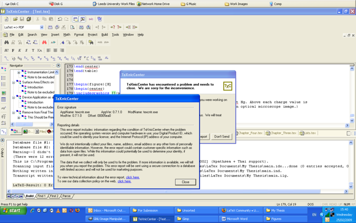
Task: Open the LaTeX => PDF output profile dropdown
Action: click(x=42, y=27)
